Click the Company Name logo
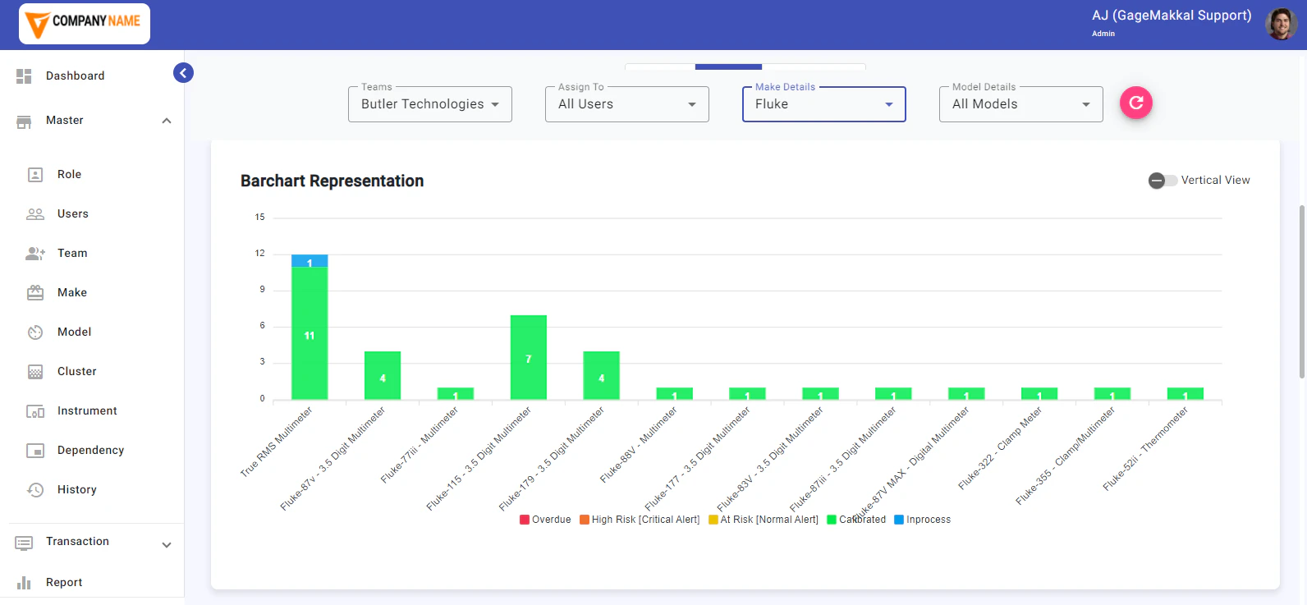 click(85, 24)
